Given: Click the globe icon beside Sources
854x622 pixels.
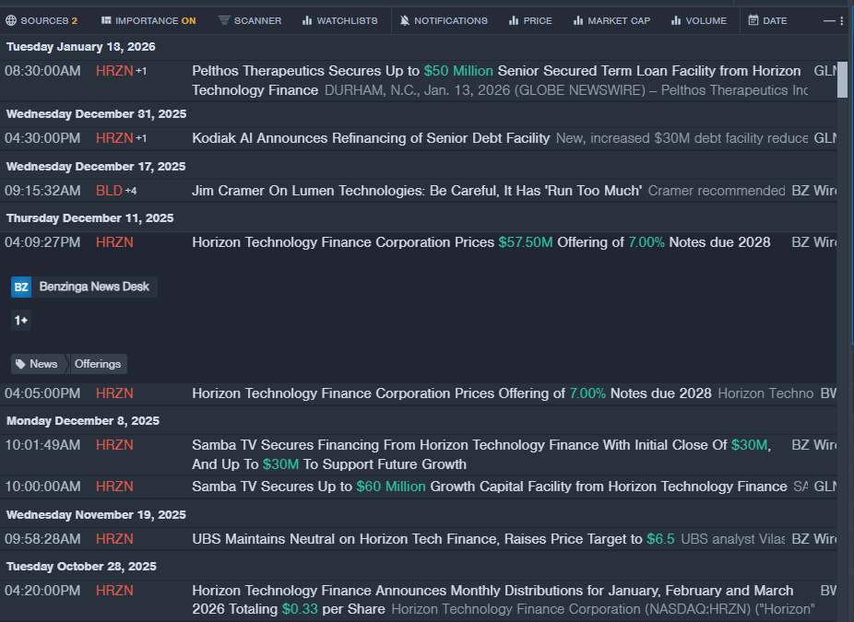Looking at the screenshot, I should [x=12, y=20].
